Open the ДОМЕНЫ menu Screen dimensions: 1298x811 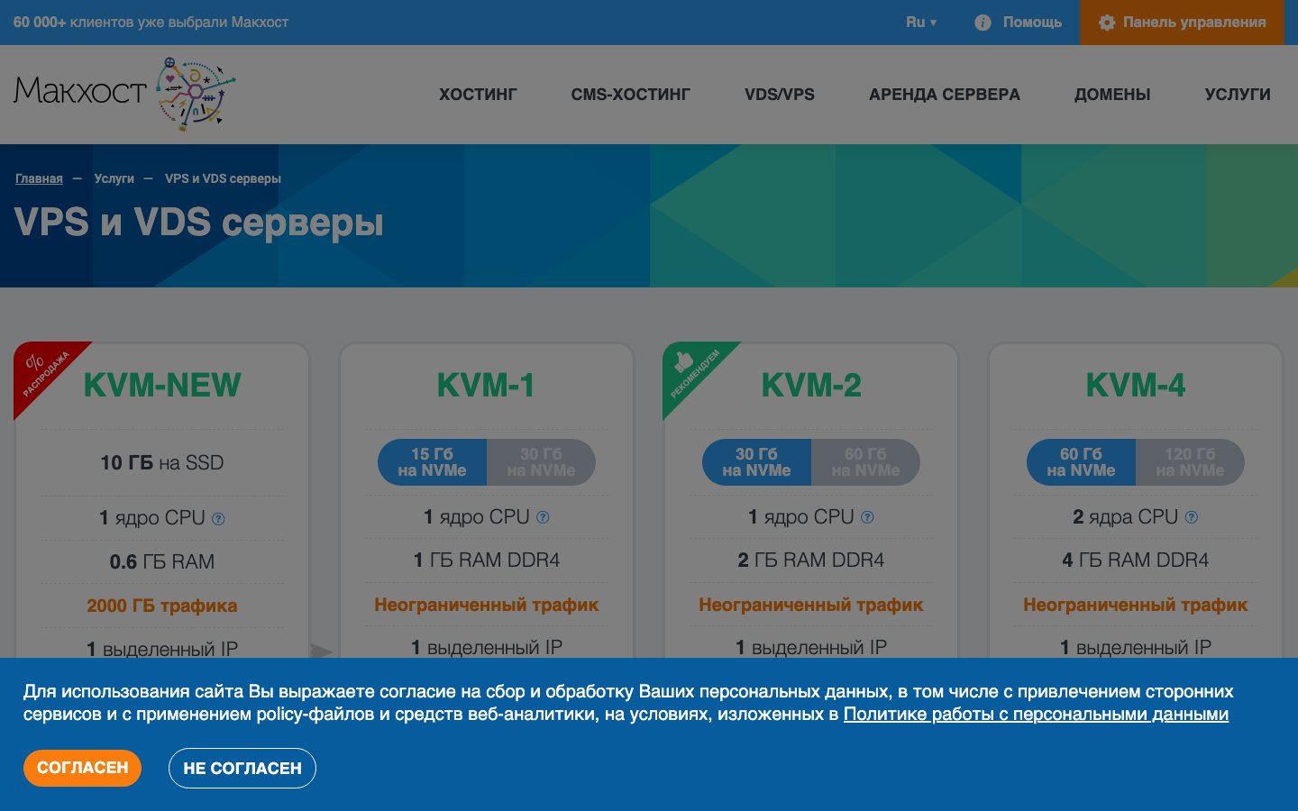click(1112, 95)
